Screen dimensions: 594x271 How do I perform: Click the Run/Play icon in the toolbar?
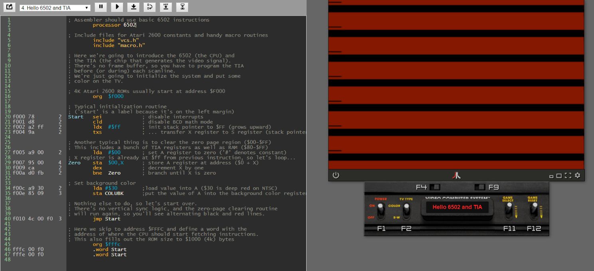[x=117, y=7]
